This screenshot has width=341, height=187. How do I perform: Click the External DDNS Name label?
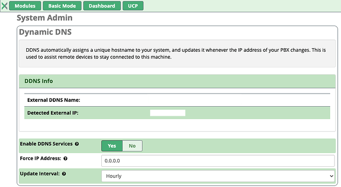(54, 100)
